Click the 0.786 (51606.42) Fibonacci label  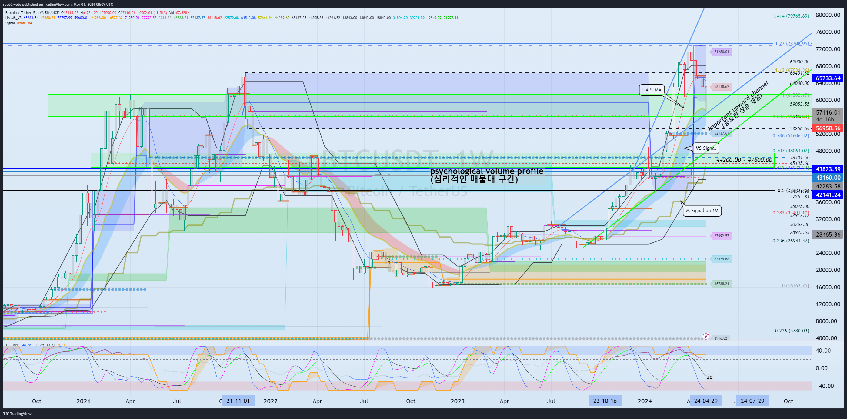pos(791,135)
